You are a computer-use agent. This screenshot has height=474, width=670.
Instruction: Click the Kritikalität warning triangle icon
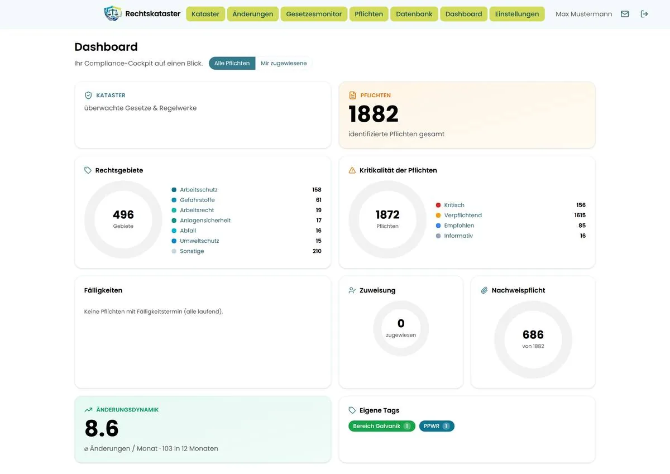coord(352,170)
